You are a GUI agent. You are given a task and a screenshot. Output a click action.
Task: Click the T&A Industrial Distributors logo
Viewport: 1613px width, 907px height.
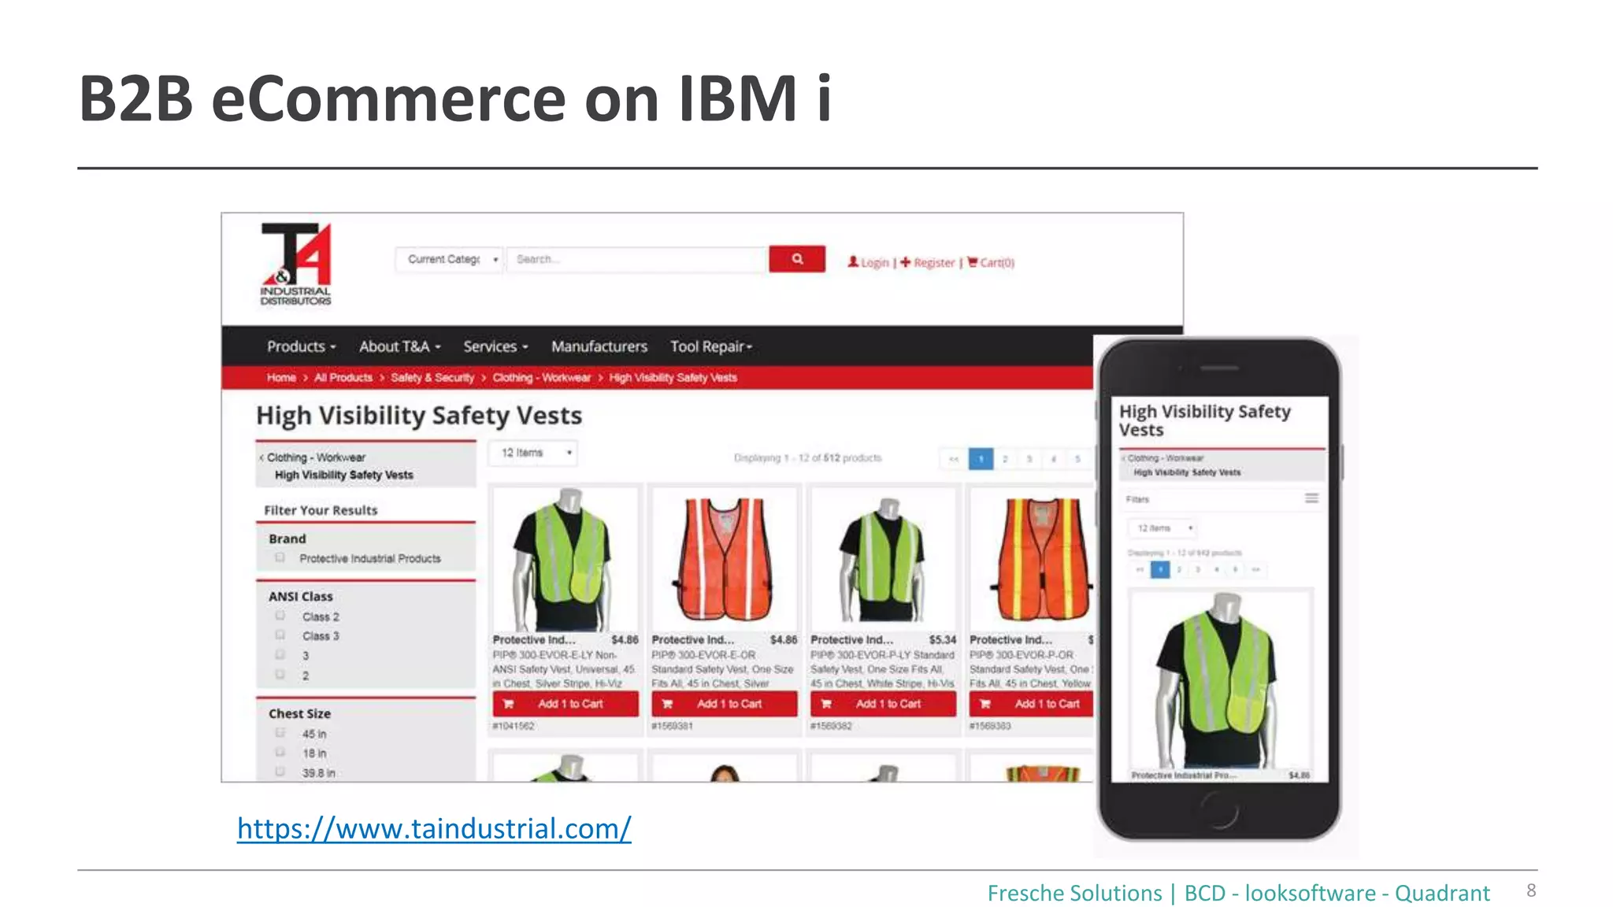tap(296, 264)
